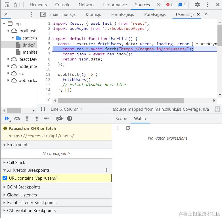This screenshot has height=218, width=222.
Task: Pretty print source with braces icon
Action: tap(43, 109)
